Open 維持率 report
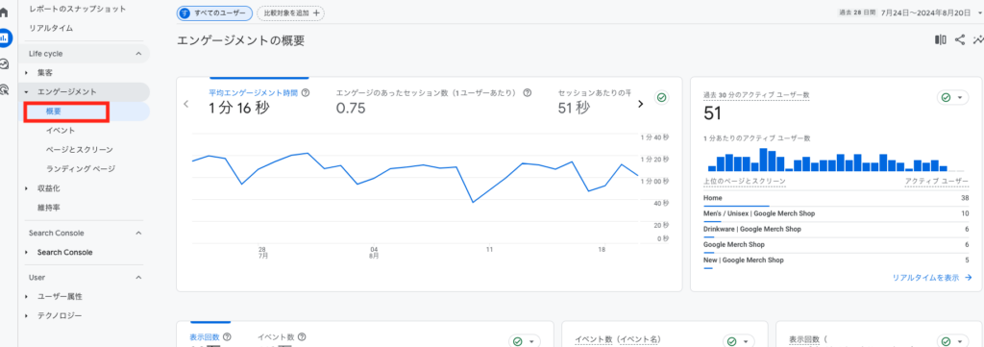Screen dimensions: 984x347 (49, 207)
